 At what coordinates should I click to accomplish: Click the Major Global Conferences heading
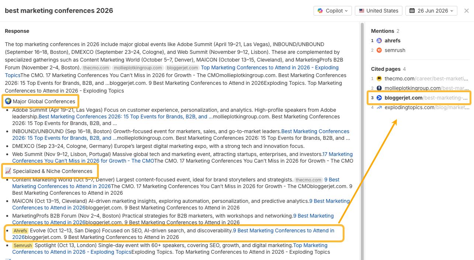tap(44, 101)
